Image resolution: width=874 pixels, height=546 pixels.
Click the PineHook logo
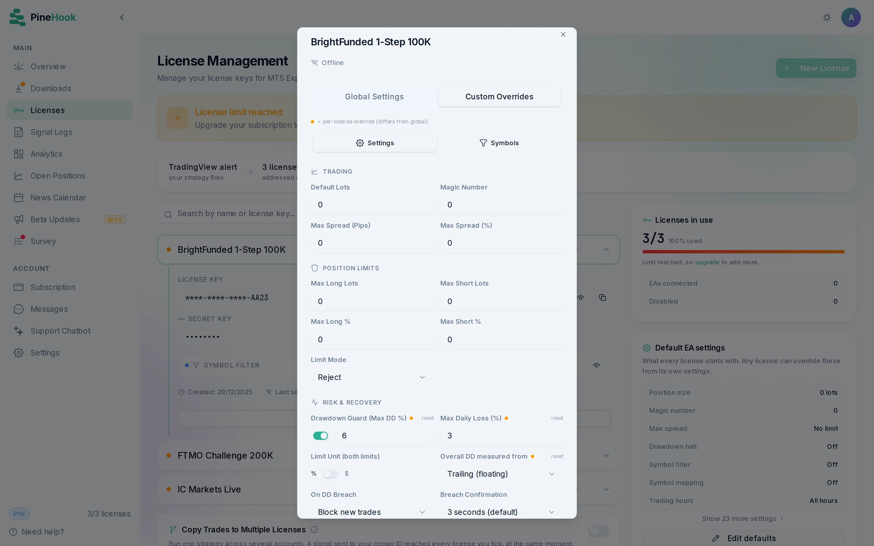click(43, 17)
